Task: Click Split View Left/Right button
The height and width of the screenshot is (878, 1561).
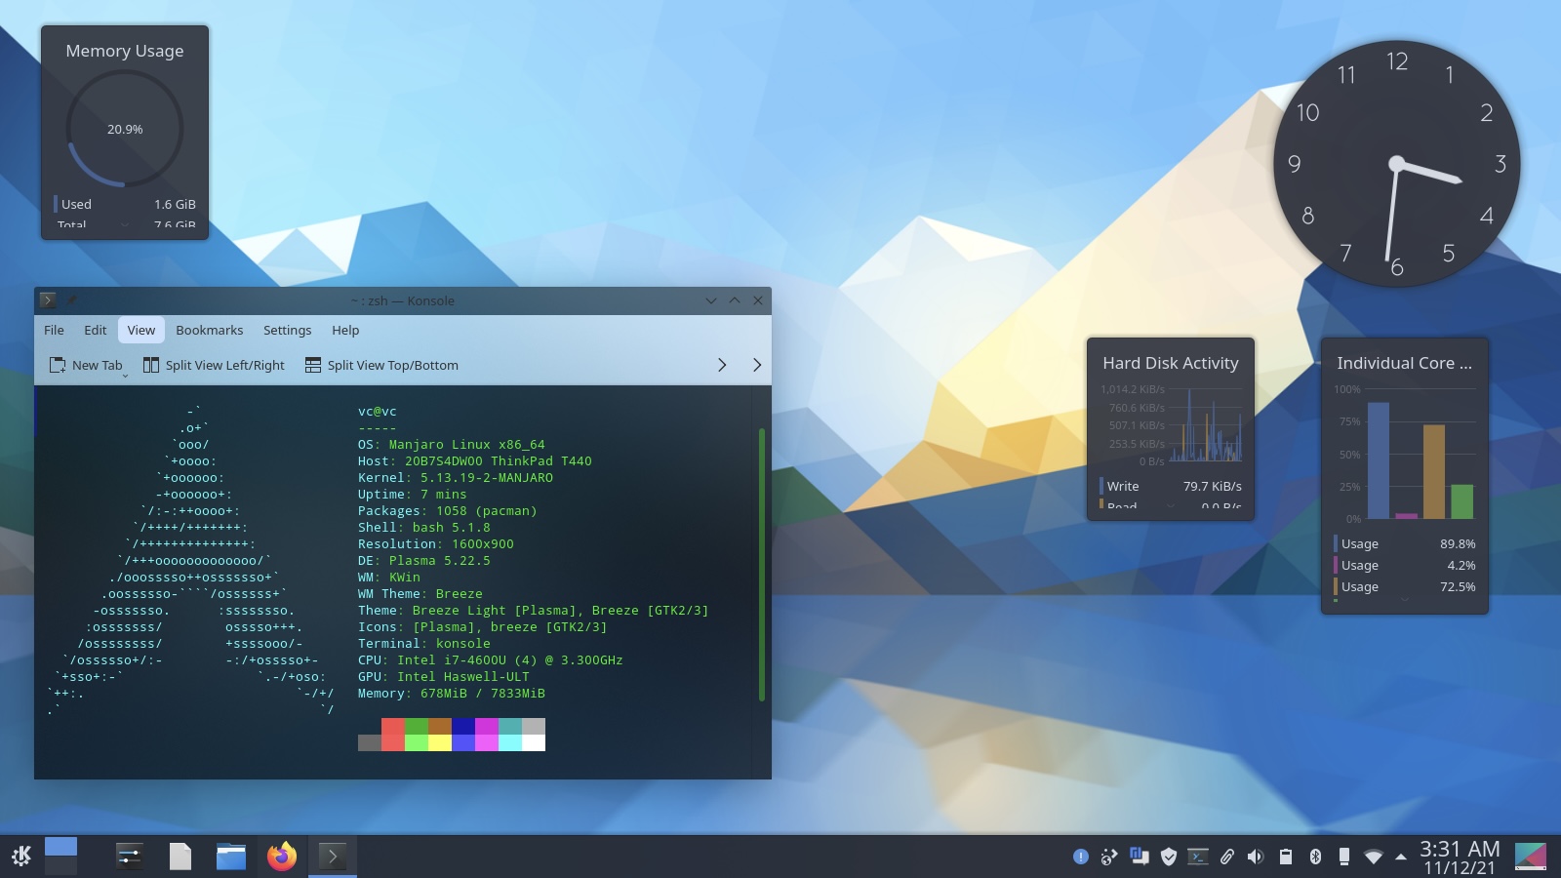Action: point(214,365)
